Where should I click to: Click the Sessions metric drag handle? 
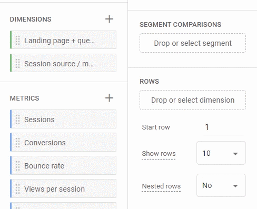(17, 120)
